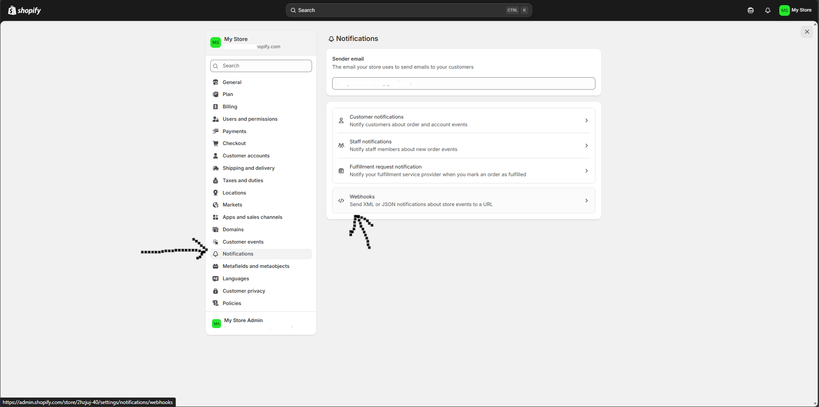Click the Taxes and duties icon
This screenshot has height=407, width=819.
coord(216,180)
